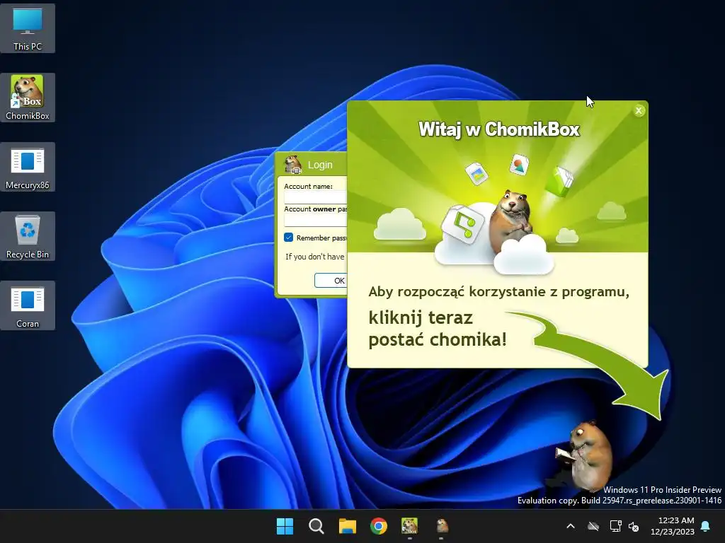
Task: Click the hamster taskbar icon
Action: [x=442, y=526]
